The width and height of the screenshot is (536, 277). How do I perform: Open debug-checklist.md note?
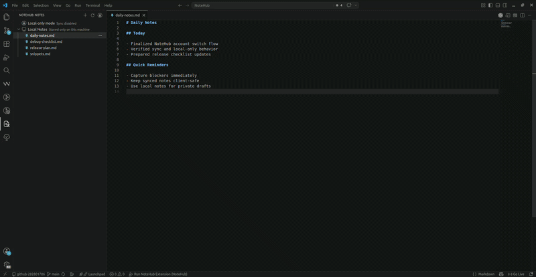pyautogui.click(x=46, y=41)
